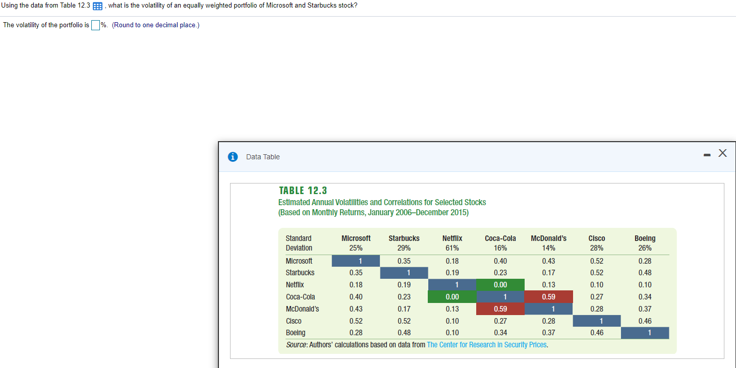Click the green 0.00 Netflix-Coca-Cola cell
736x368 pixels.
(500, 284)
